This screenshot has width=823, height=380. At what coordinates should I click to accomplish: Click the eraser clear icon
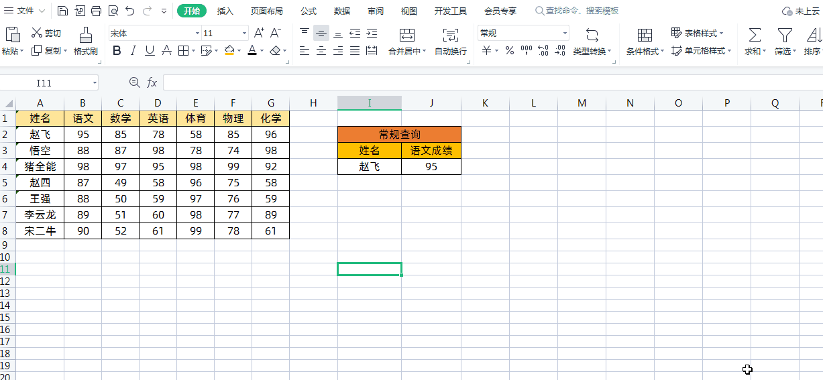(x=275, y=50)
